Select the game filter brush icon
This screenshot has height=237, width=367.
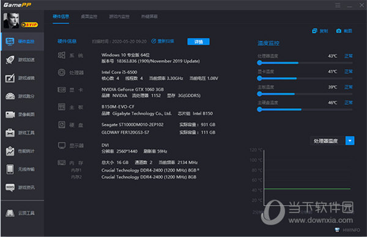[x=10, y=78]
